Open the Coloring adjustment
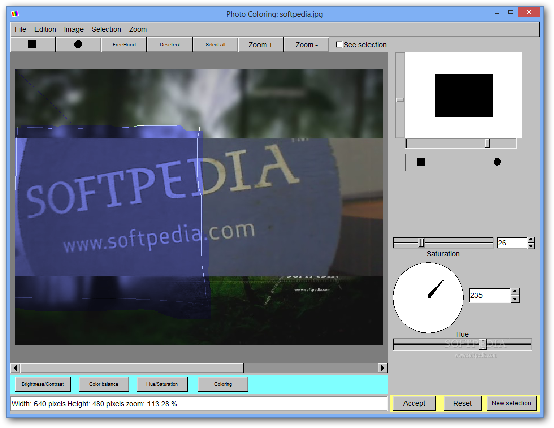 tap(223, 384)
